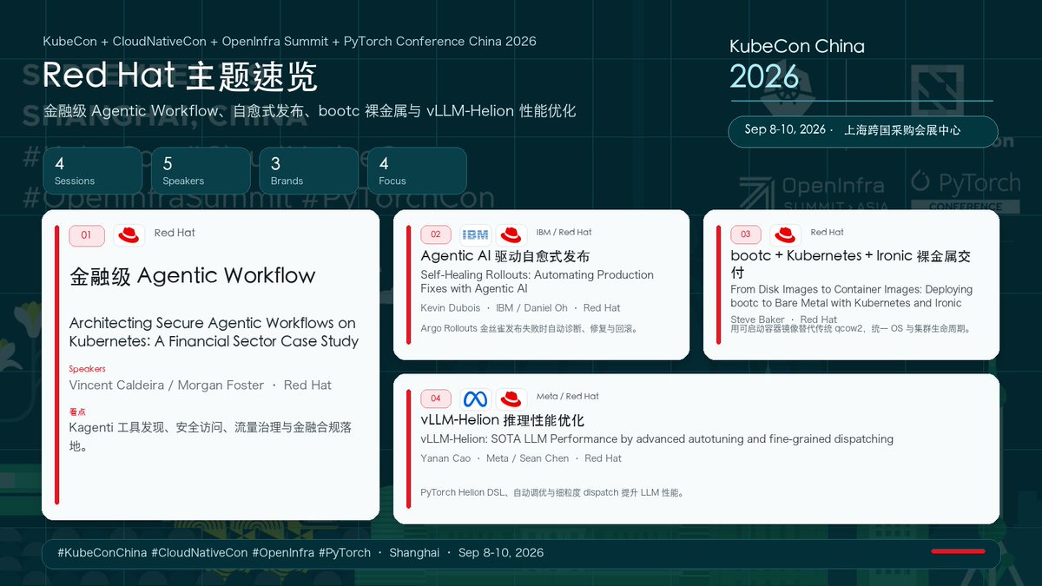Image resolution: width=1042 pixels, height=586 pixels.
Task: Select the 01 number badge
Action: tap(87, 235)
